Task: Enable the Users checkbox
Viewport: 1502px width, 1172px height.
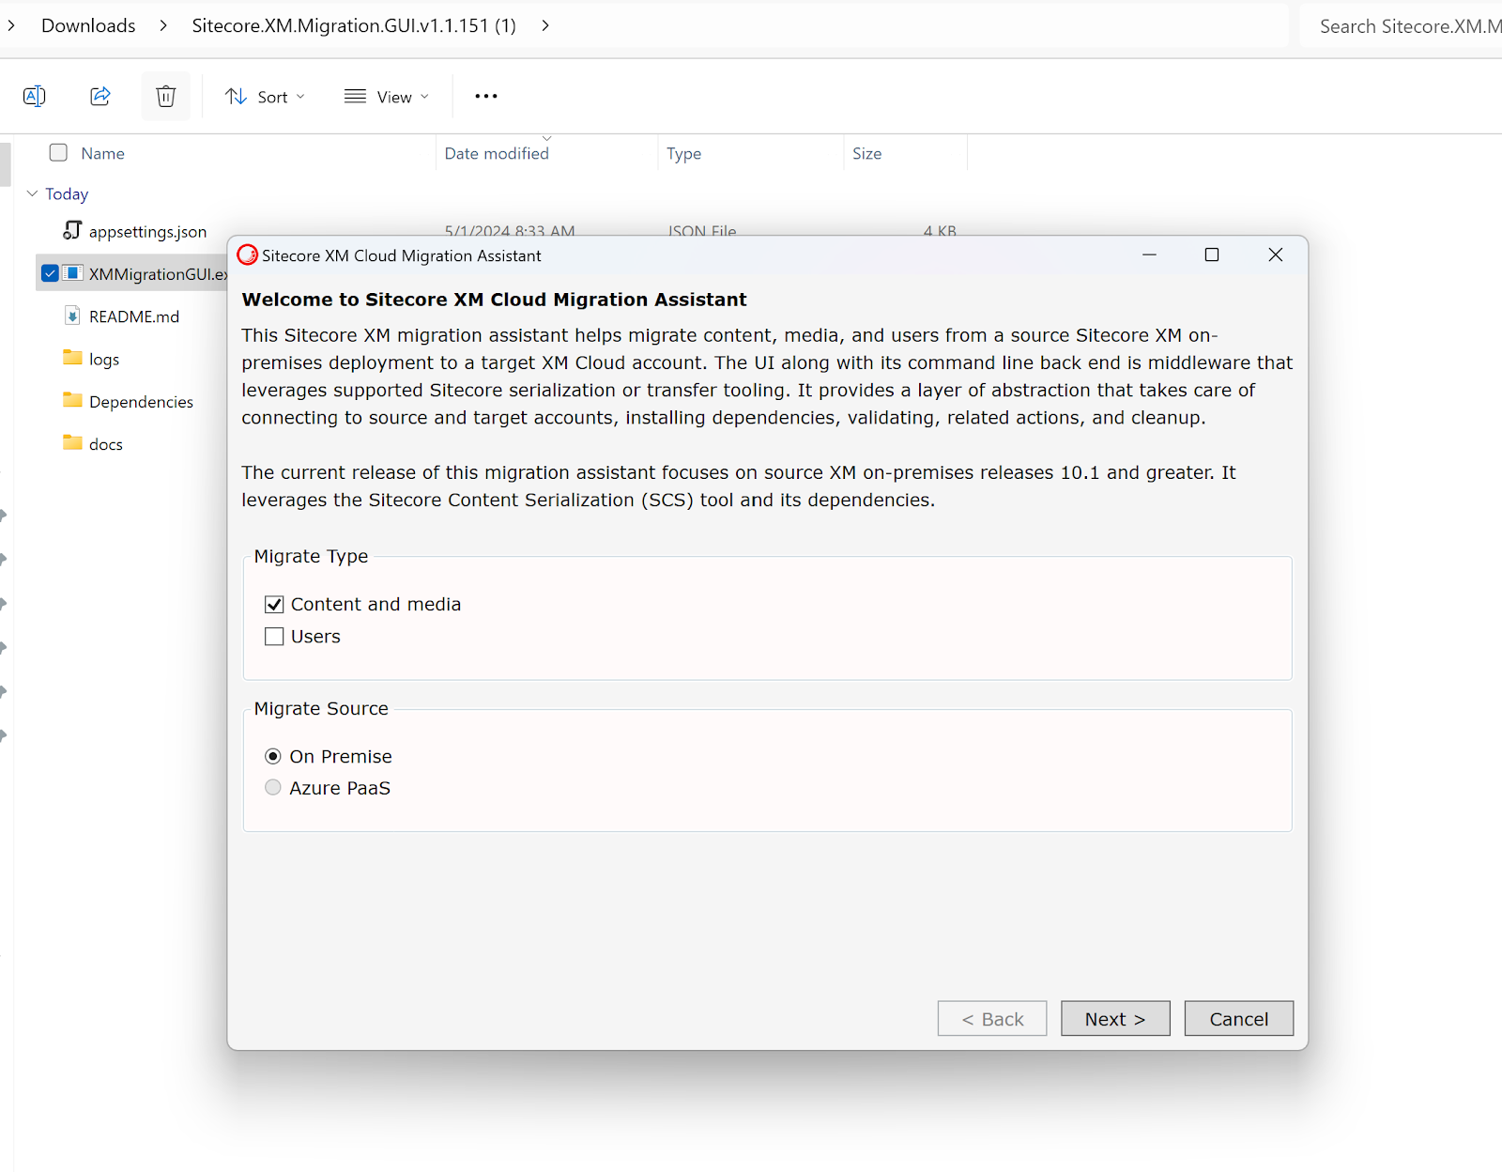Action: tap(274, 637)
